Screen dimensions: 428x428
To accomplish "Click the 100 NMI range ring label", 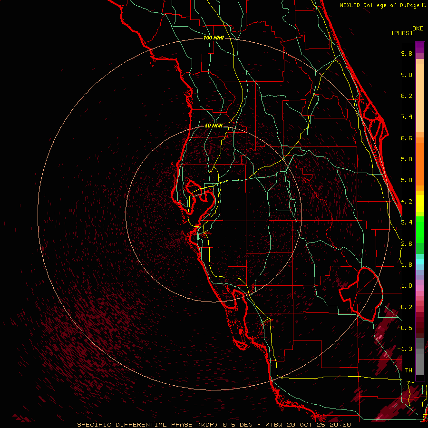I will click(x=214, y=38).
